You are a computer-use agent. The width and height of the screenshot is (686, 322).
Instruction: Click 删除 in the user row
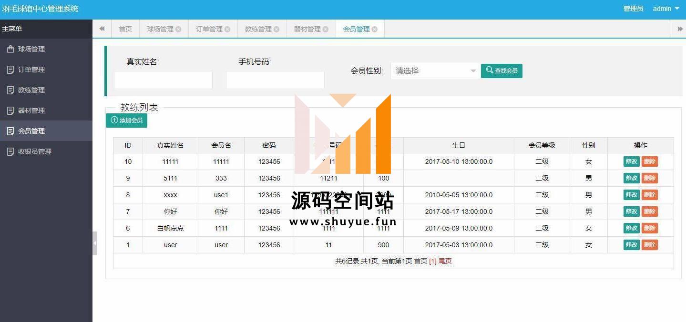click(x=650, y=245)
